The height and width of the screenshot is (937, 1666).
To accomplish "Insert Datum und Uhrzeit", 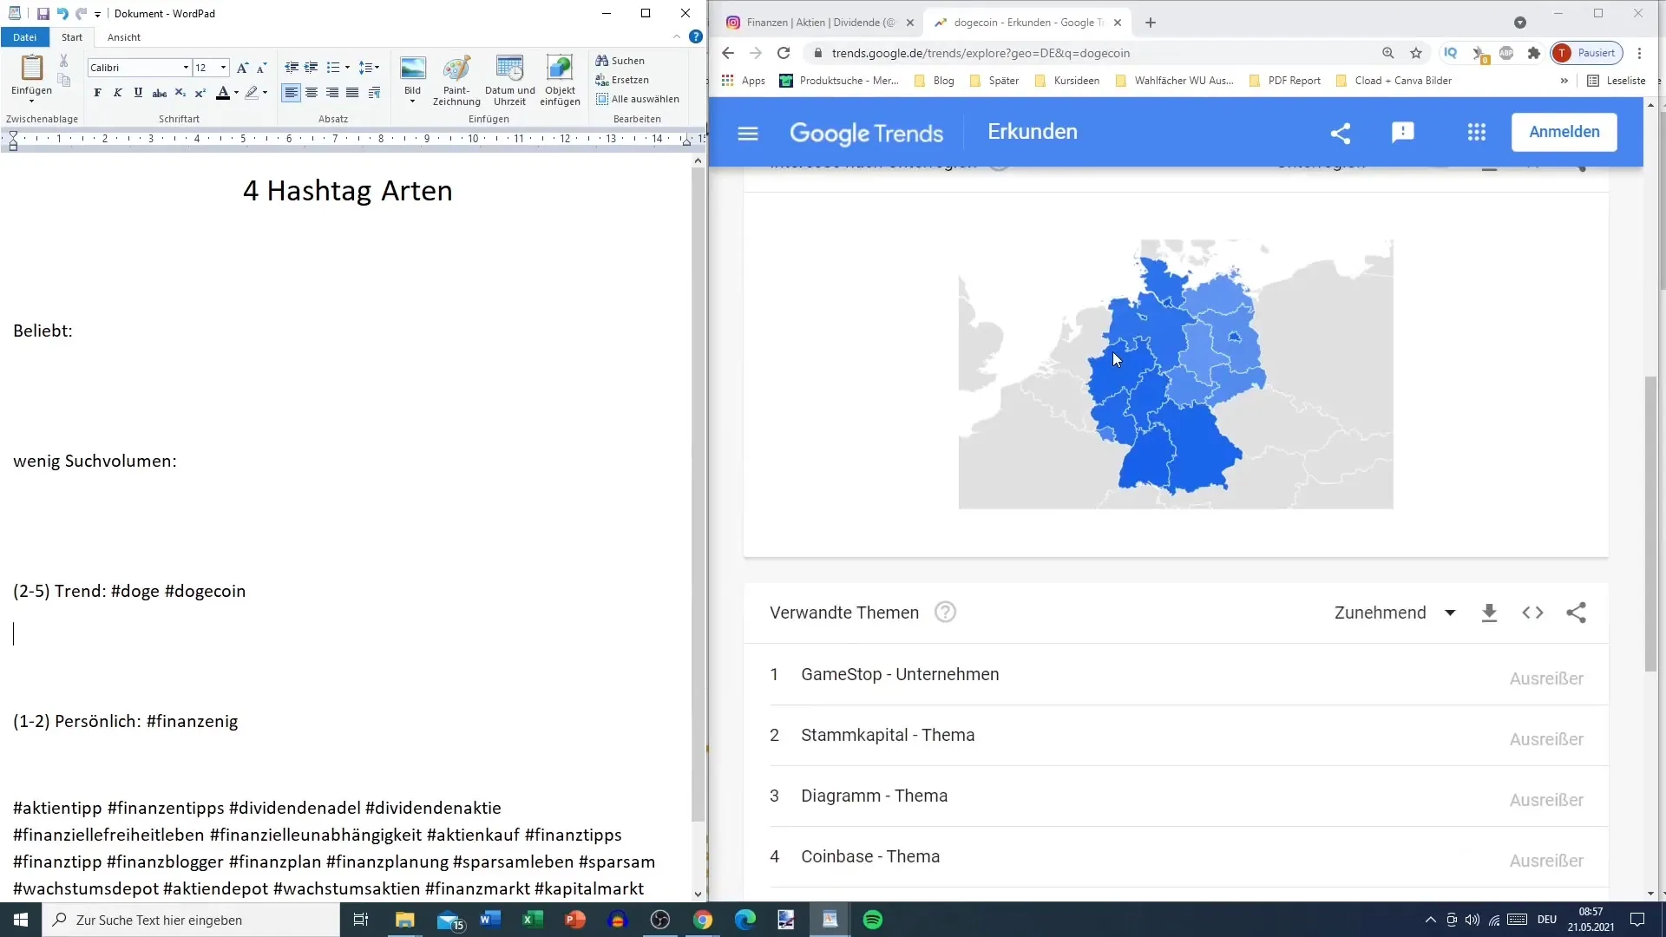I will (509, 80).
